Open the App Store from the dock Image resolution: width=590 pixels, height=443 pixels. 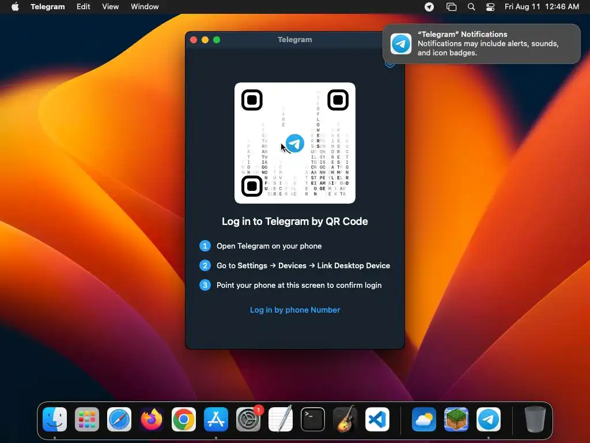(x=216, y=419)
